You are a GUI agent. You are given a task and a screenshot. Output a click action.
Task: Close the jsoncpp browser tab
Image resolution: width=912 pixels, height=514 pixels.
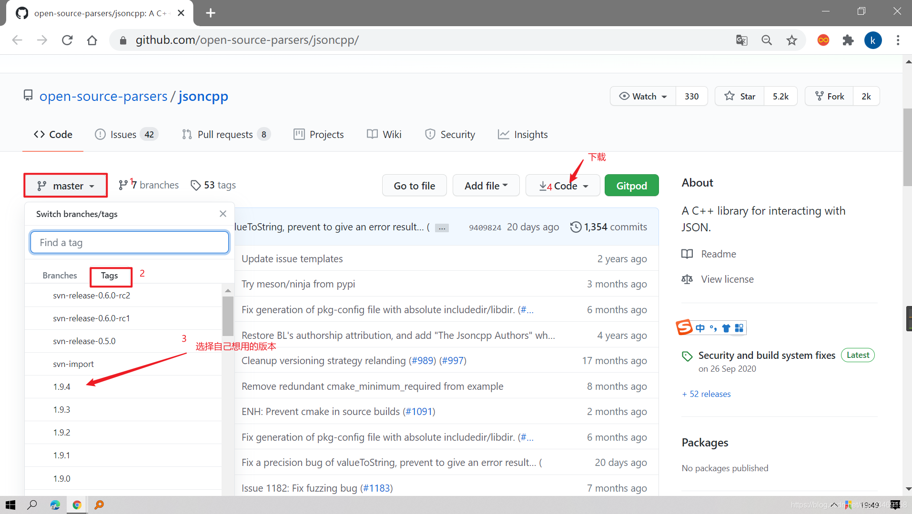(x=181, y=13)
